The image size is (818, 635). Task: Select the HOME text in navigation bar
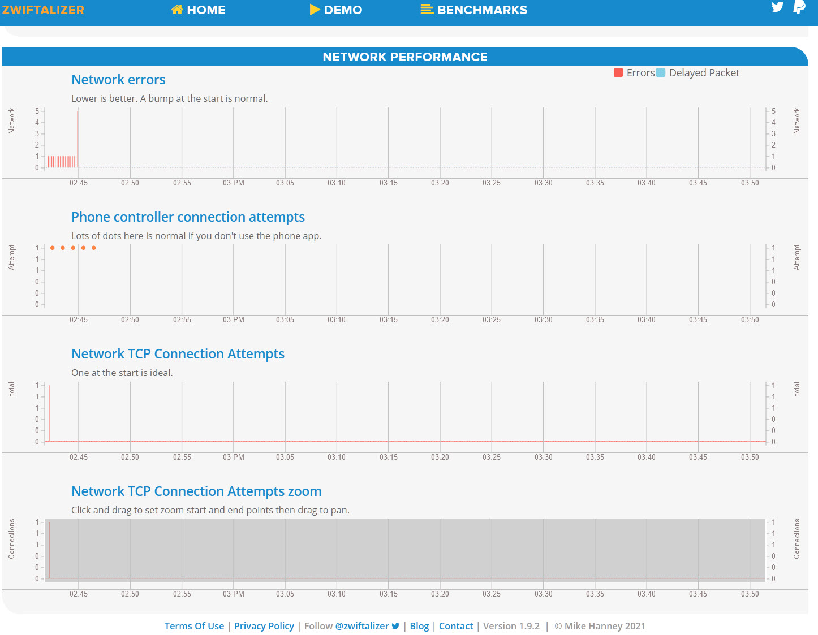[x=206, y=10]
